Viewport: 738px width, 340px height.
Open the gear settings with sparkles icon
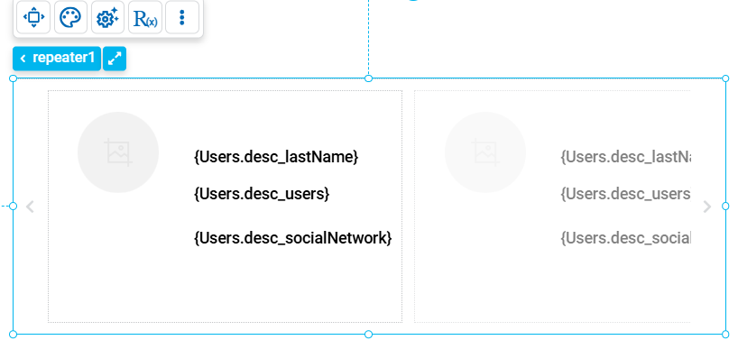point(107,17)
